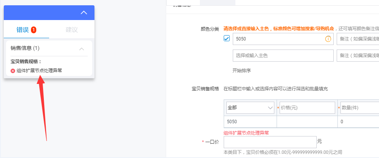Click the orange info icon in 5050 field
This screenshot has height=158, width=379.
(328, 39)
